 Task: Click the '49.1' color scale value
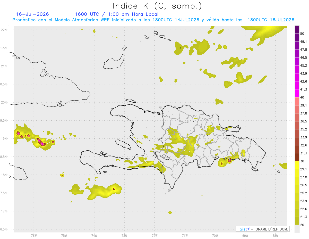[x=304, y=42]
